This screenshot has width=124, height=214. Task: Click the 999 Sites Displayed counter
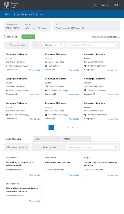[x=17, y=45]
